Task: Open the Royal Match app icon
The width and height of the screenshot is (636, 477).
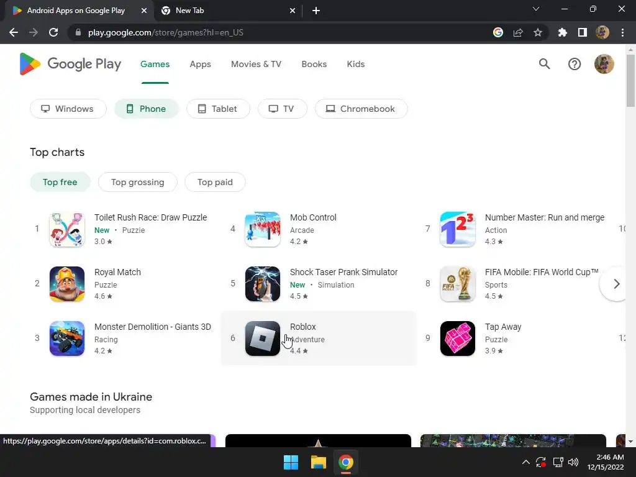Action: point(67,284)
